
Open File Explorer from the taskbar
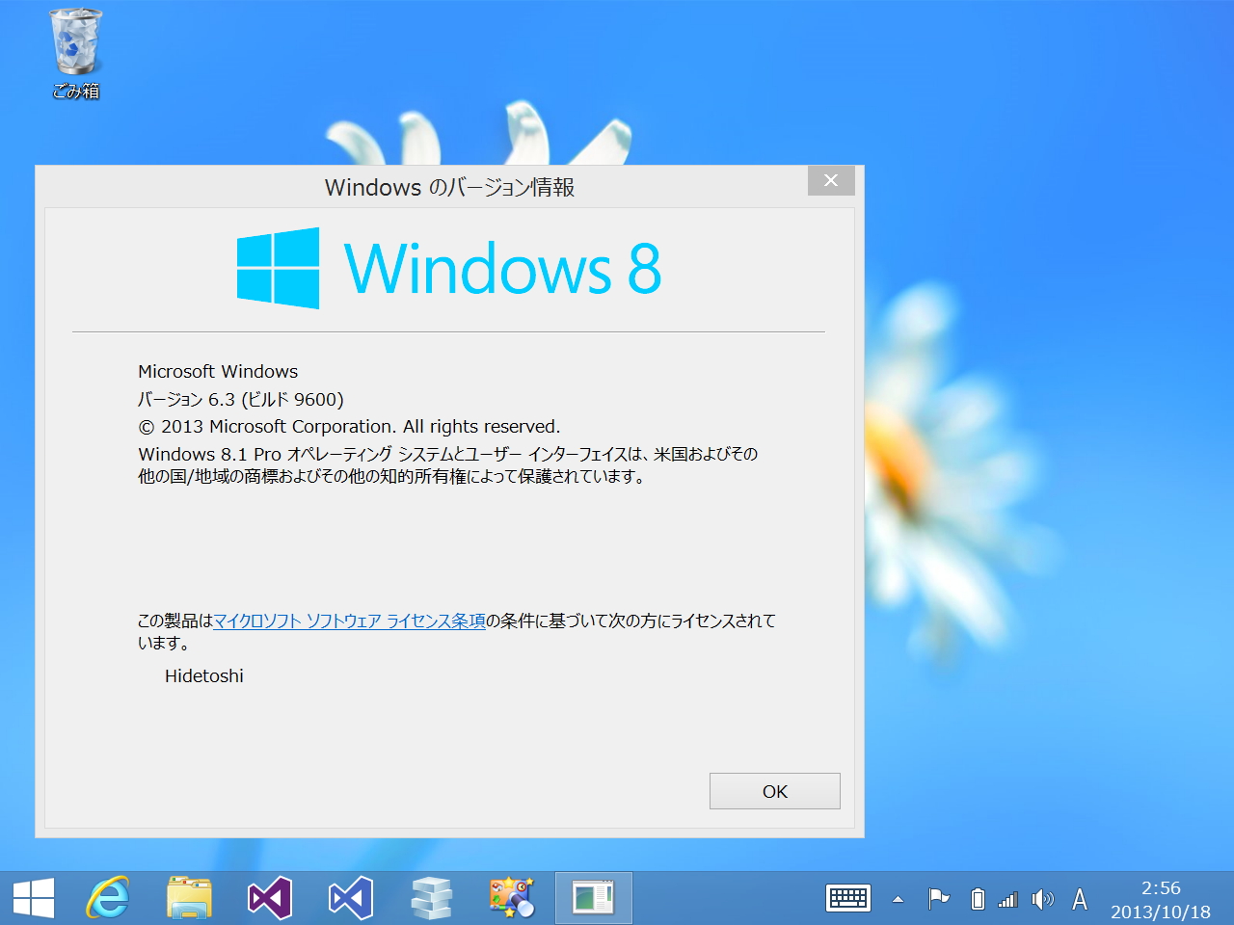click(188, 897)
